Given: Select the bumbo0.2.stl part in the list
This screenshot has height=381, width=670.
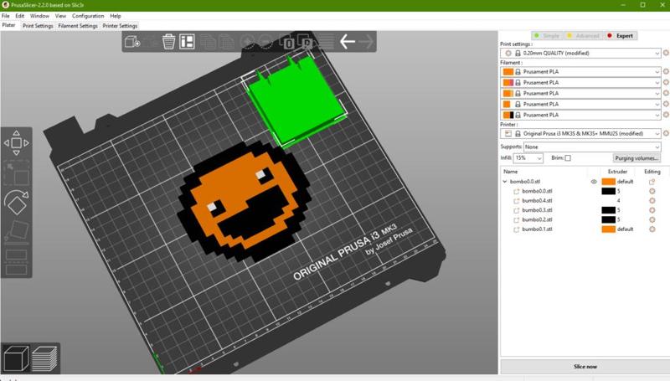Looking at the screenshot, I should pyautogui.click(x=537, y=219).
